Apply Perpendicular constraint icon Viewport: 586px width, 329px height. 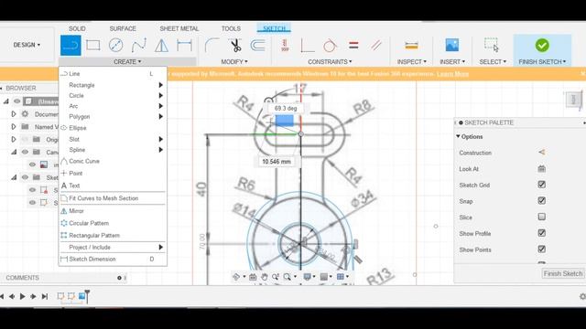[308, 46]
